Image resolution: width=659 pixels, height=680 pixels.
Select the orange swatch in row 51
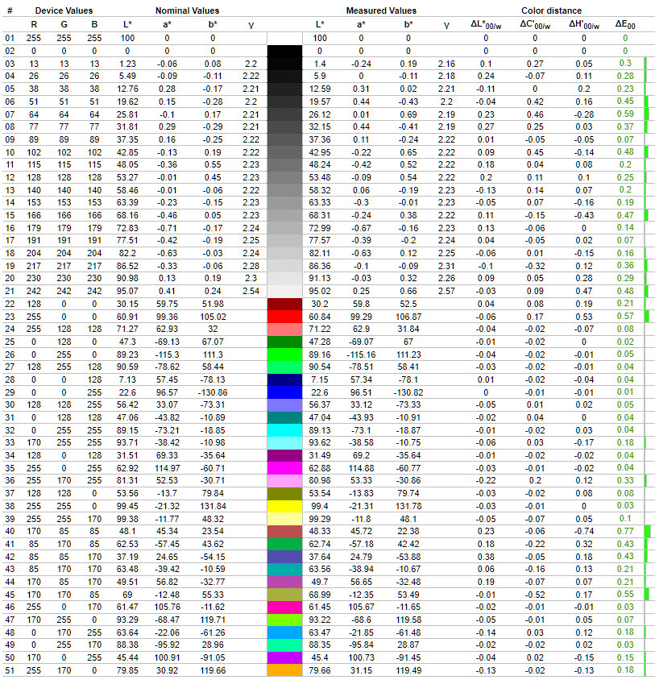[x=284, y=670]
